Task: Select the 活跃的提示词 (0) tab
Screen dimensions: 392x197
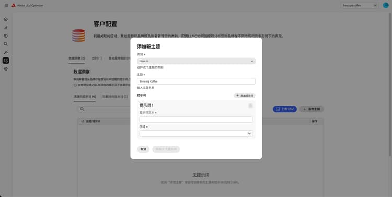Action: [85, 97]
